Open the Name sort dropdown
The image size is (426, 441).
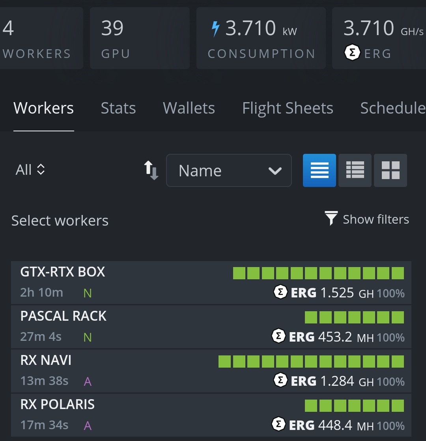pyautogui.click(x=229, y=170)
